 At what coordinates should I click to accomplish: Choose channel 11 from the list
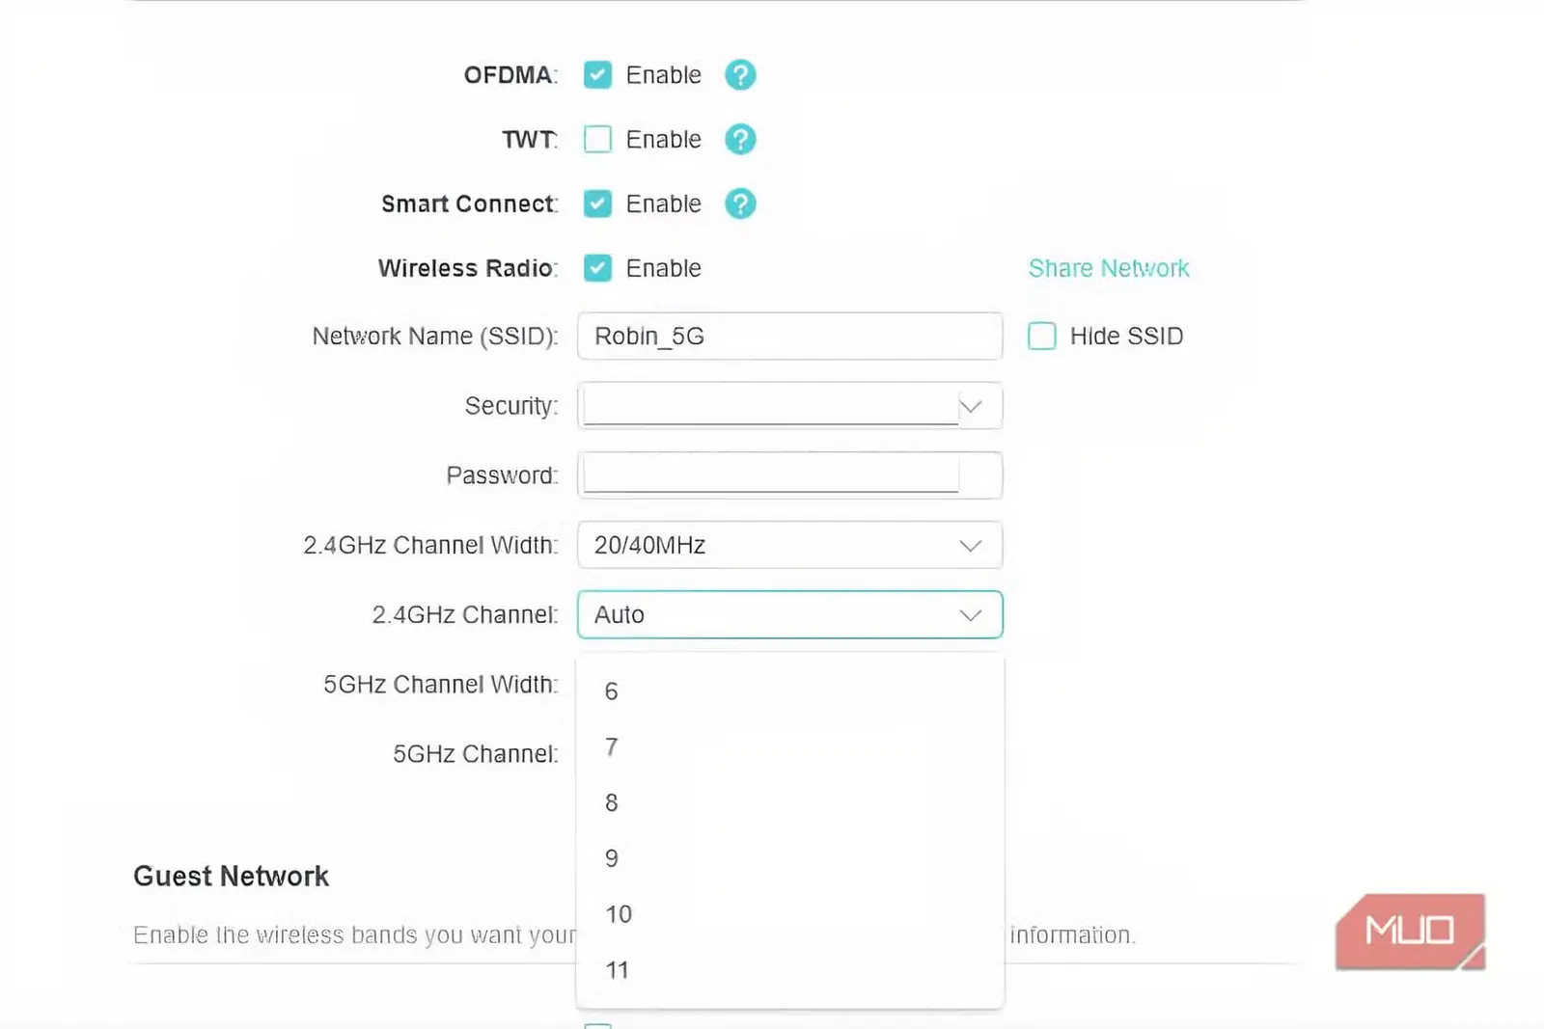(789, 970)
